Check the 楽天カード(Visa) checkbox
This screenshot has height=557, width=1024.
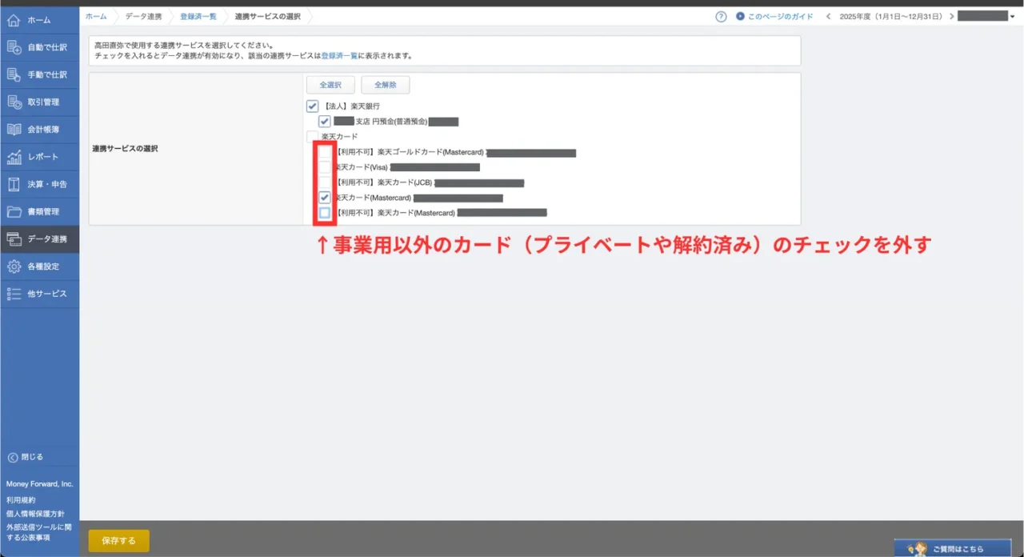click(325, 167)
